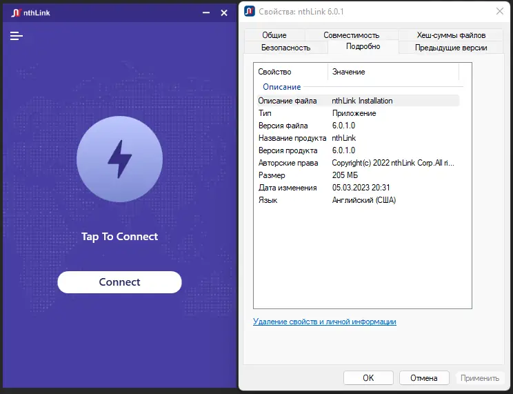
Task: Click the properties dialog nthLink icon
Action: 250,11
